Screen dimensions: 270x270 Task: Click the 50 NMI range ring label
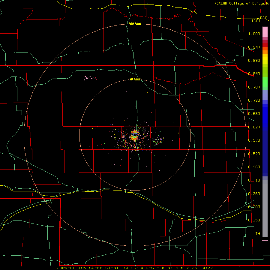click(x=135, y=79)
